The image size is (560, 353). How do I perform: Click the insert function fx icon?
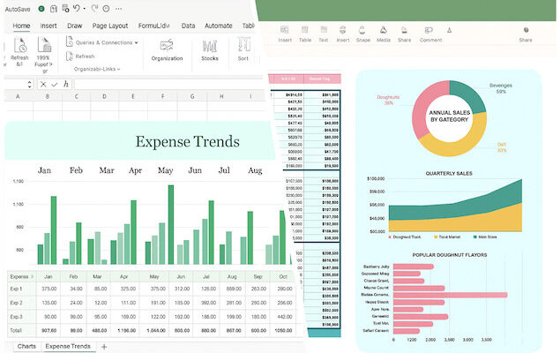pos(66,84)
